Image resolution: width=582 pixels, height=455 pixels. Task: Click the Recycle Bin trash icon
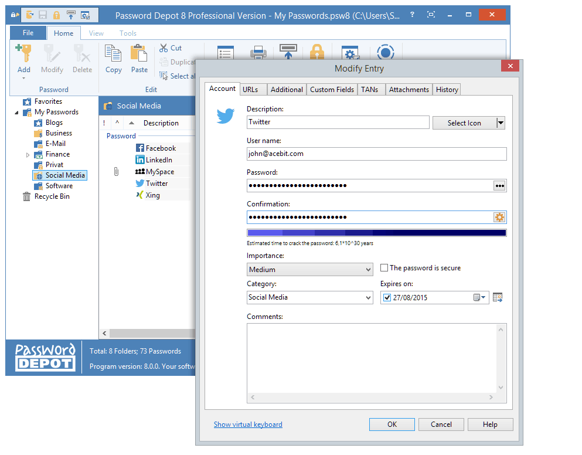26,196
